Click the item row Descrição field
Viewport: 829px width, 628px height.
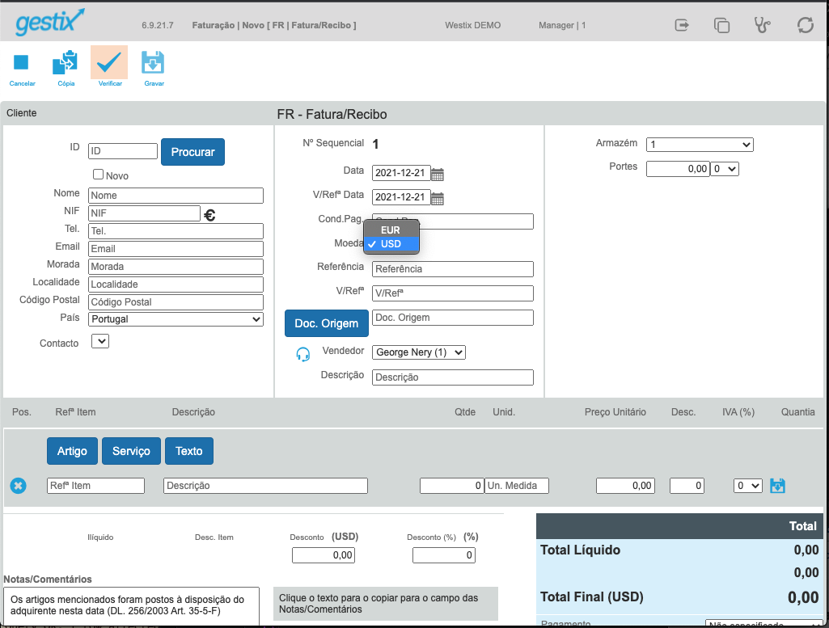click(x=265, y=486)
